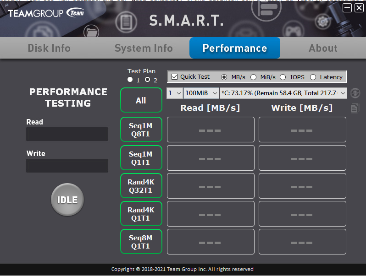Image resolution: width=366 pixels, height=276 pixels.
Task: Click the copyright notice text
Action: click(x=182, y=269)
